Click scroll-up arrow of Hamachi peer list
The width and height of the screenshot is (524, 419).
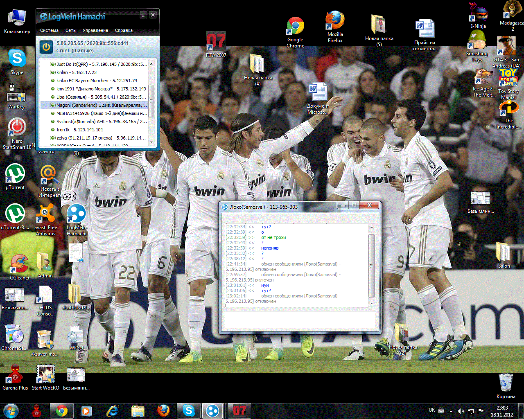pyautogui.click(x=151, y=64)
